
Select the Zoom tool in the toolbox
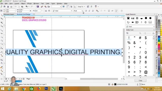(2, 26)
